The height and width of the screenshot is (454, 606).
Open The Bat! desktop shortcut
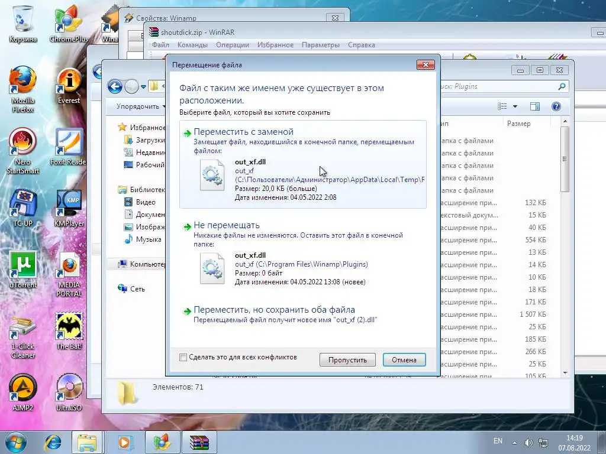click(69, 331)
